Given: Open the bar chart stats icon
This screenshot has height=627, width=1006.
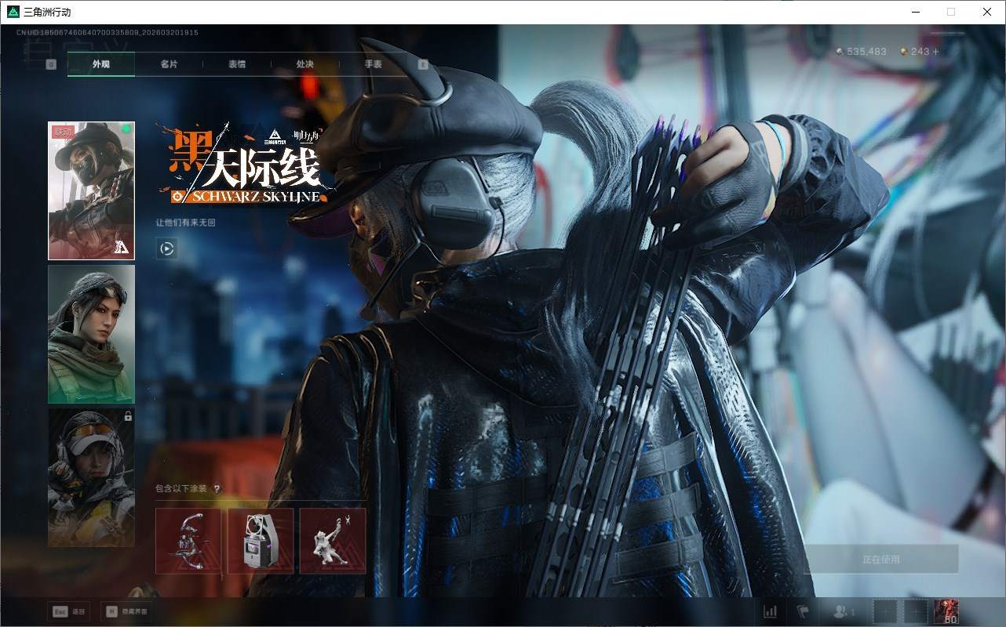Looking at the screenshot, I should pos(771,611).
